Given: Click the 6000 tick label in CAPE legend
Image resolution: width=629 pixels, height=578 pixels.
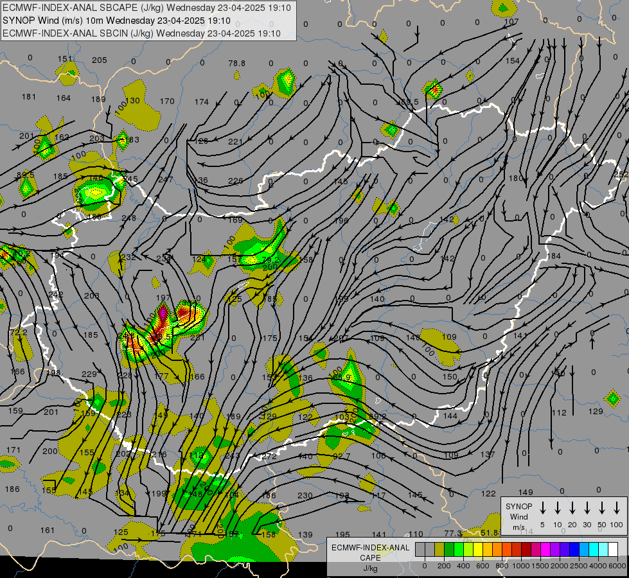Looking at the screenshot, I should [x=617, y=566].
